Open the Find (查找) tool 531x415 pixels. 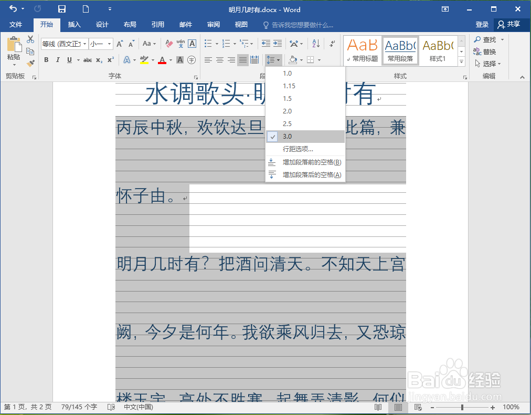click(488, 39)
